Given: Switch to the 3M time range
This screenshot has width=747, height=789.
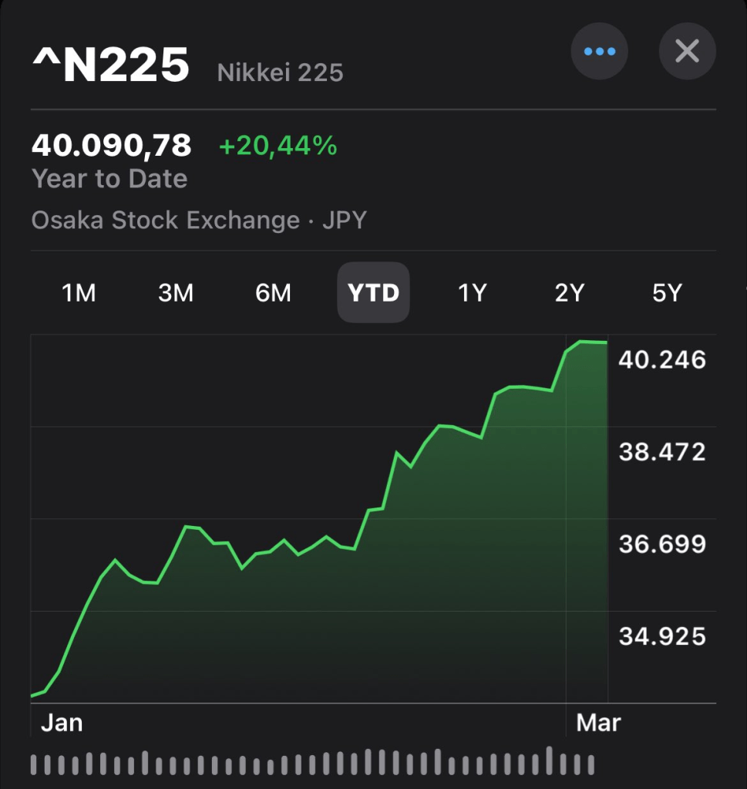Looking at the screenshot, I should (x=176, y=293).
